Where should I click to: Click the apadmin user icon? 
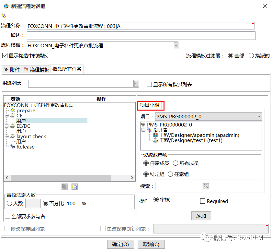click(155, 135)
